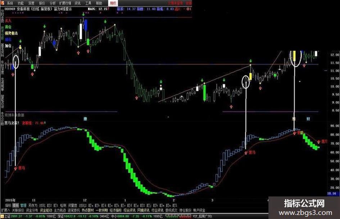Image resolution: width=340 pixels, height=219 pixels.
Task: Expand the 扩展∧ panel toggle
Action: coord(6,210)
